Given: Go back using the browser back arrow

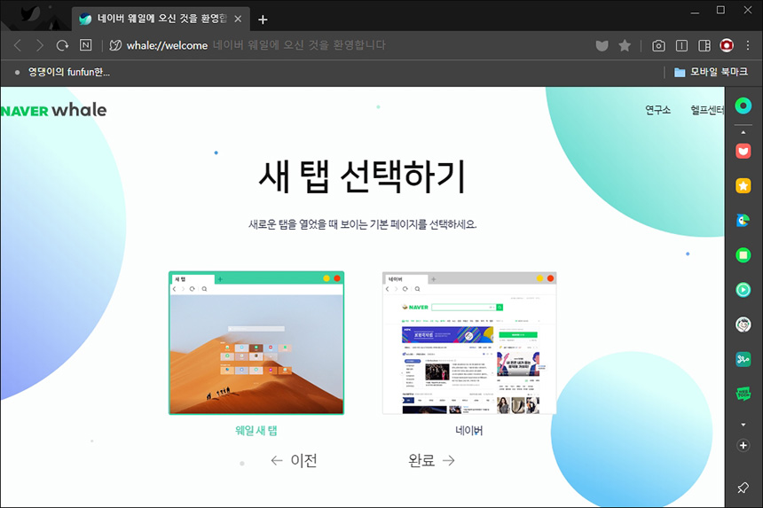Looking at the screenshot, I should point(18,46).
